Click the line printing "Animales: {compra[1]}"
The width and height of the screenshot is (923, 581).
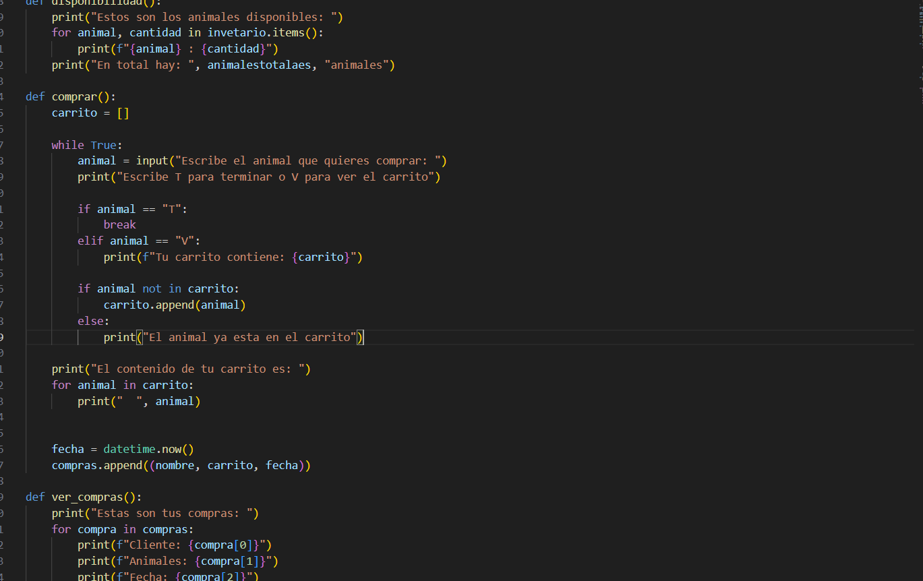point(178,561)
